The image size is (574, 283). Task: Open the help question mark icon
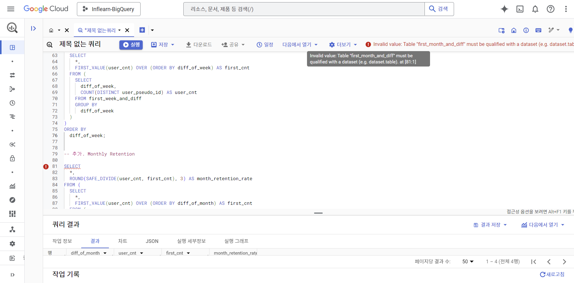pyautogui.click(x=551, y=9)
